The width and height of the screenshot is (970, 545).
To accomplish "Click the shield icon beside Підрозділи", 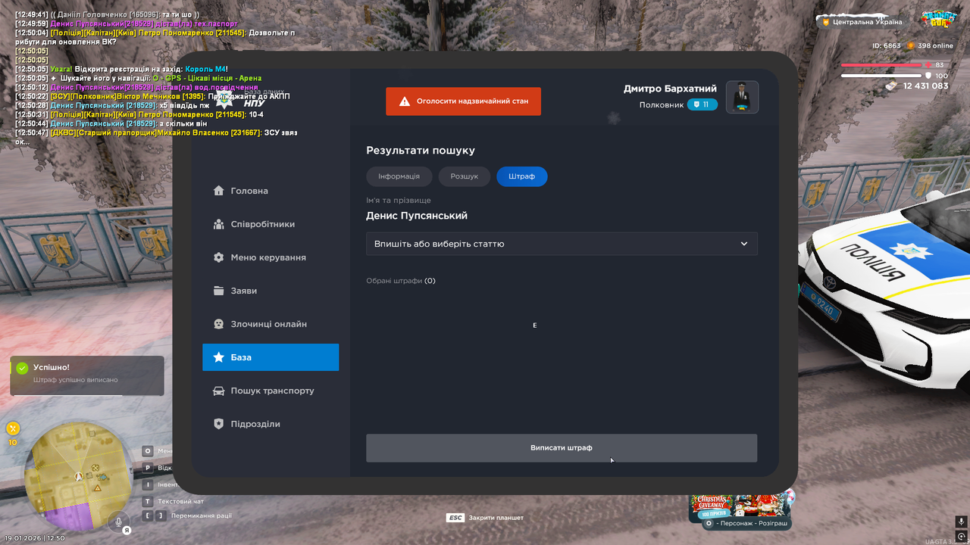I will (218, 424).
